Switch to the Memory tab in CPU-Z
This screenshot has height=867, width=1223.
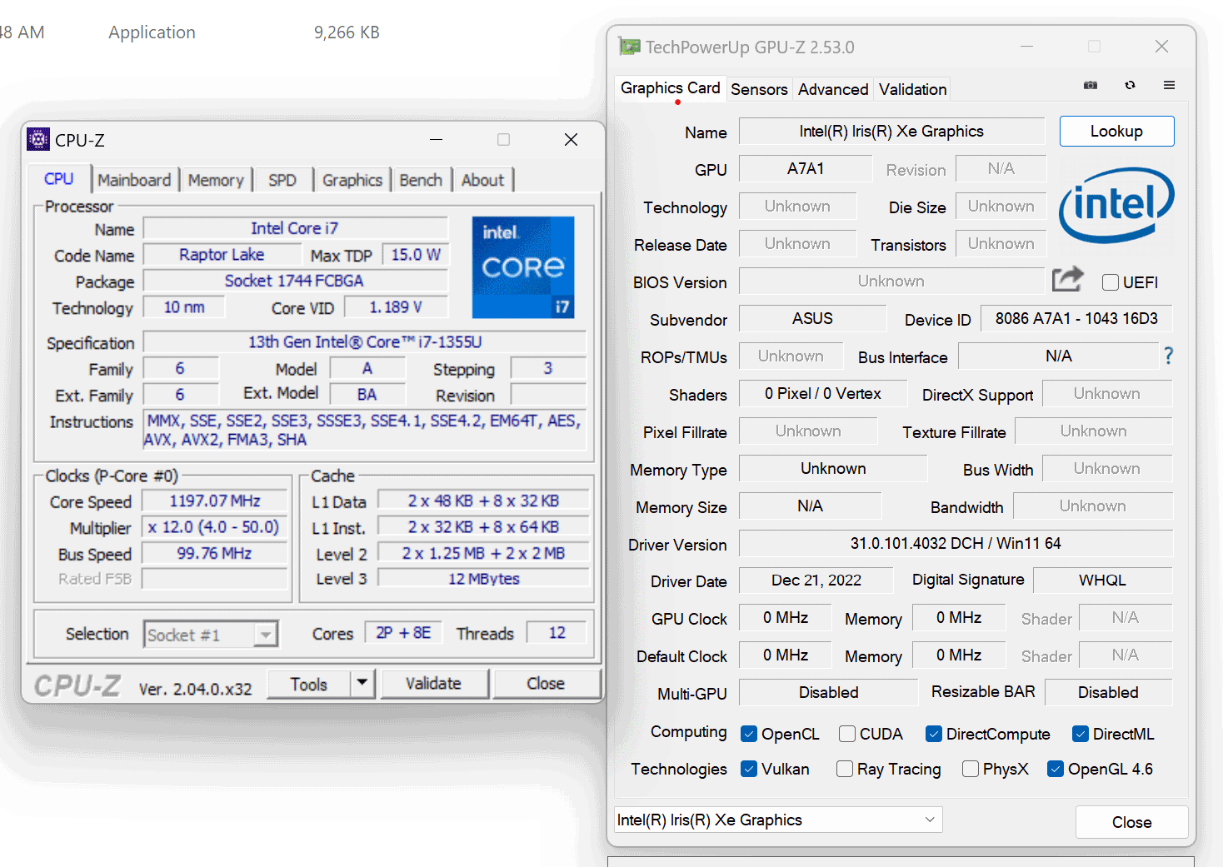coord(216,180)
